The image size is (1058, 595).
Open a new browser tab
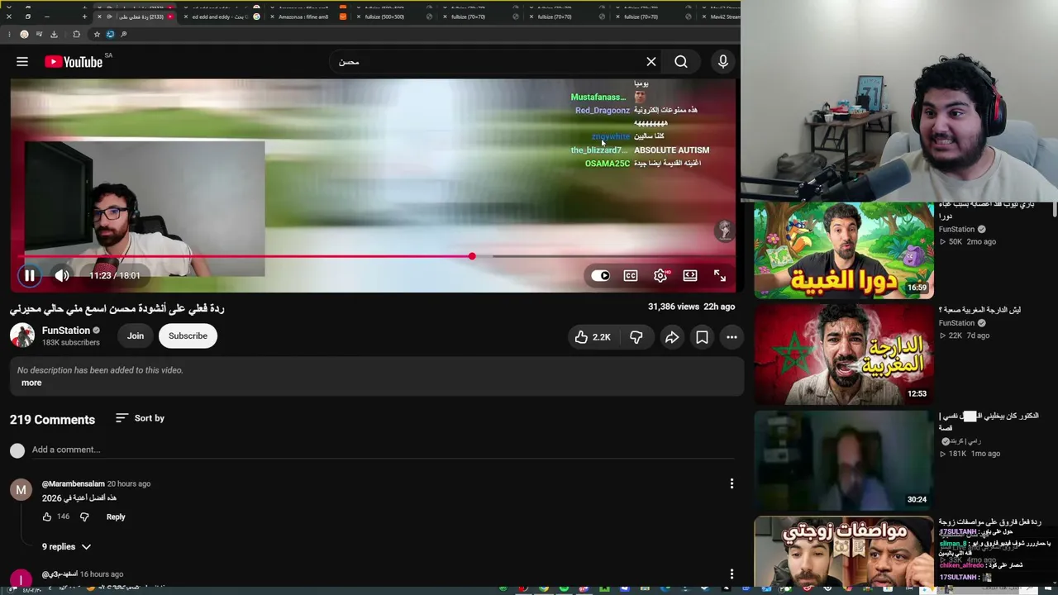pos(84,17)
